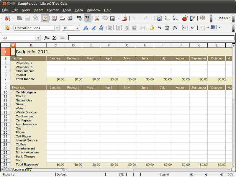Click the formula input line
Screen dimensions: 236x177
[x=151, y=38]
